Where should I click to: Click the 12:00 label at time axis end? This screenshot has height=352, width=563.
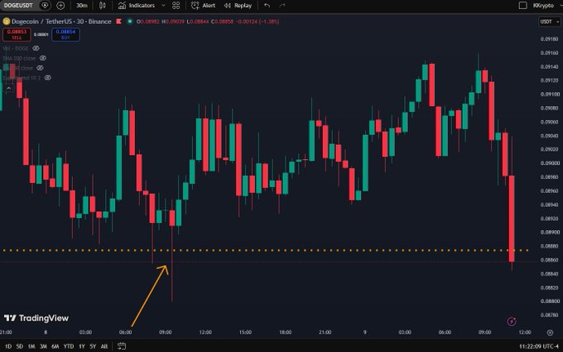click(525, 332)
